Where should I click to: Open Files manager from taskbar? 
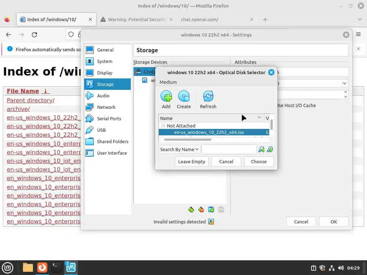28,267
